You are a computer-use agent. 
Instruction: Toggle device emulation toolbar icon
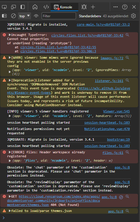coord(13,7)
